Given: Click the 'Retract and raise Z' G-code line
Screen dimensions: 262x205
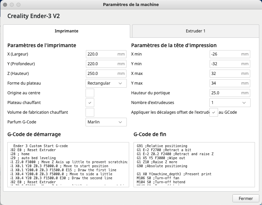Looking at the screenshot, I should pyautogui.click(x=175, y=154).
